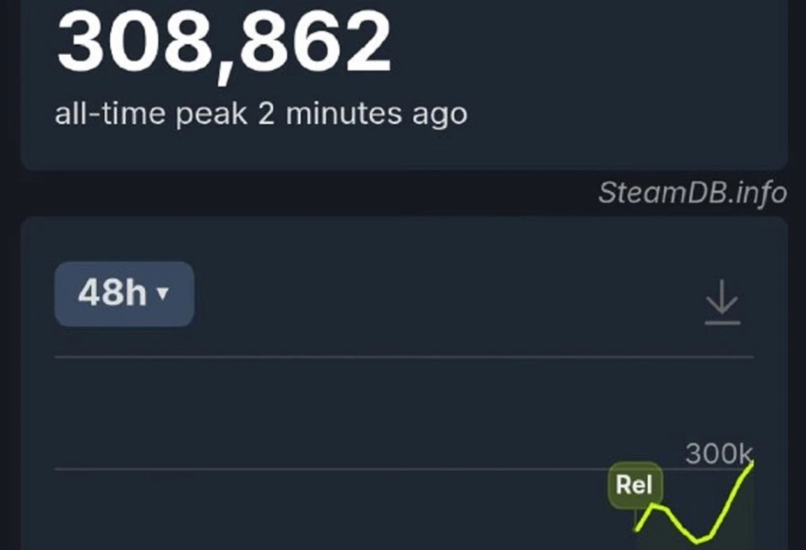The width and height of the screenshot is (806, 550).
Task: Download the chart using the download icon
Action: [x=722, y=302]
